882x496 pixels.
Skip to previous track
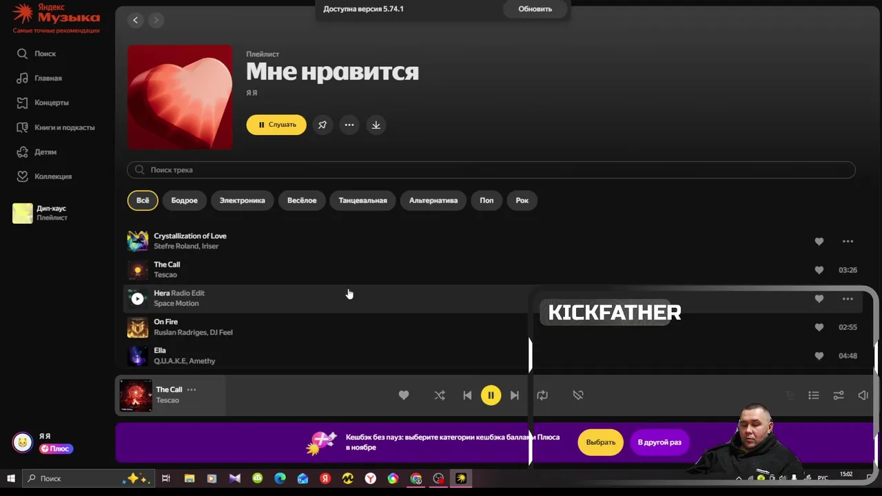(x=467, y=395)
